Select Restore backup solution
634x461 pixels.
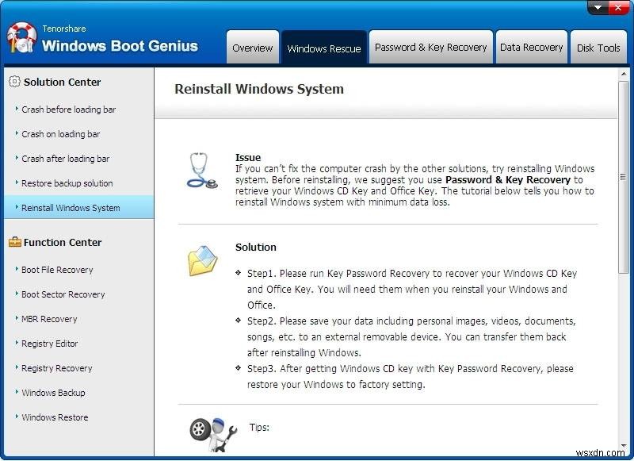(x=61, y=183)
